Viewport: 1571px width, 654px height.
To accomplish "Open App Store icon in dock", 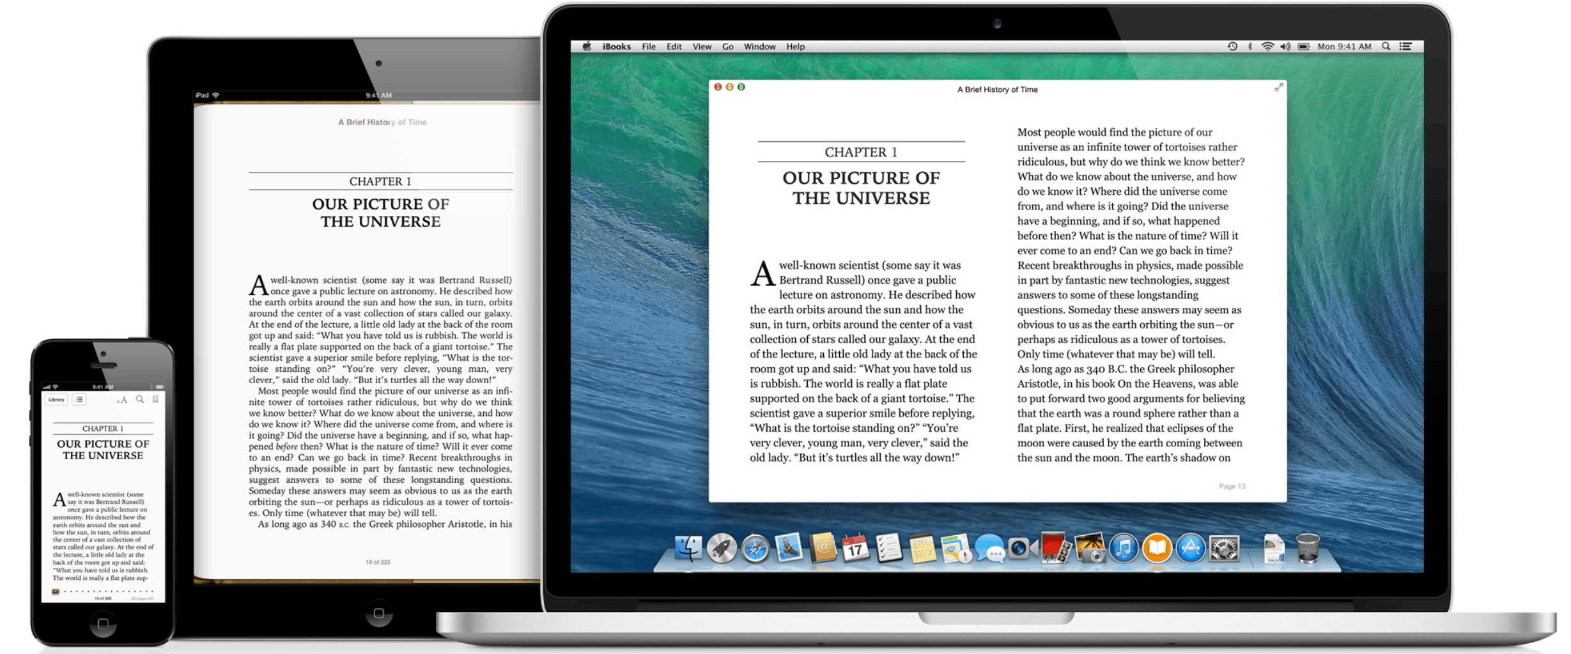I will click(1190, 549).
